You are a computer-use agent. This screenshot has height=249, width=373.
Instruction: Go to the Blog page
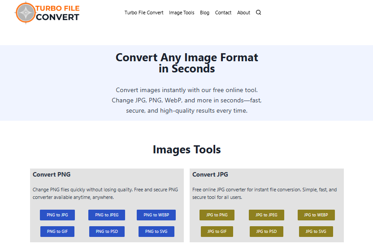pyautogui.click(x=204, y=13)
